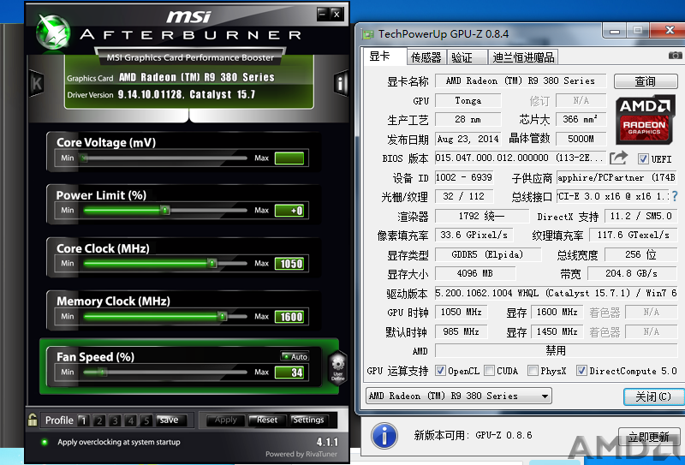This screenshot has width=685, height=465.
Task: Click the BIOS version field
Action: 520,158
